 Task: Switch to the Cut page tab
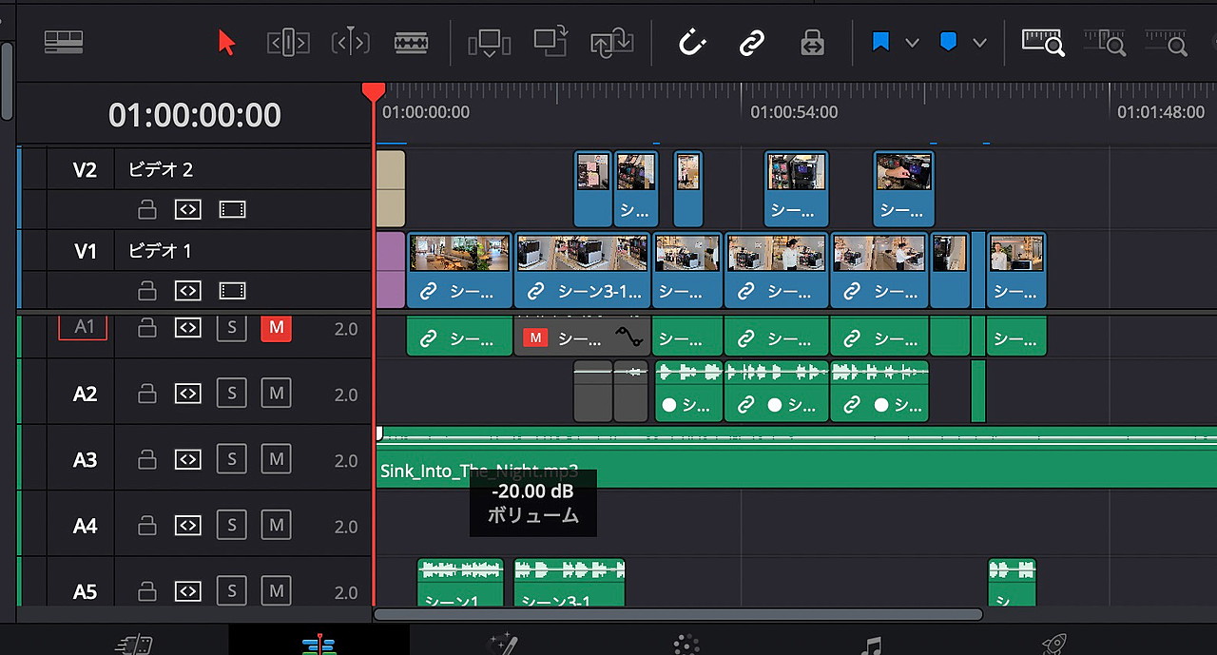[x=134, y=645]
